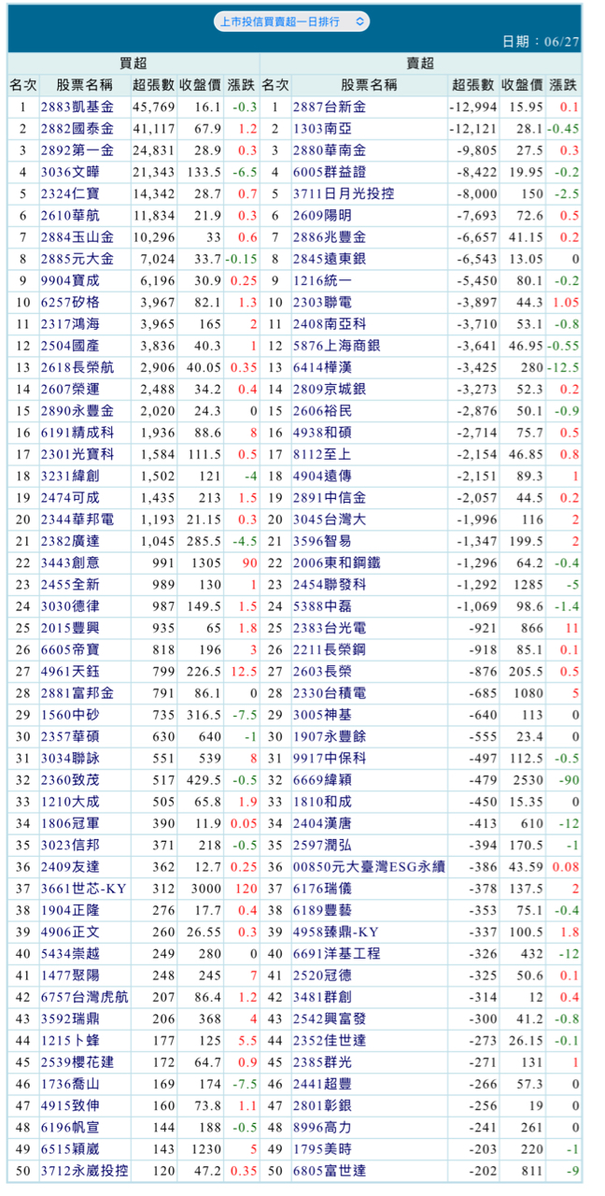Open stock link 2610華航

(70, 215)
